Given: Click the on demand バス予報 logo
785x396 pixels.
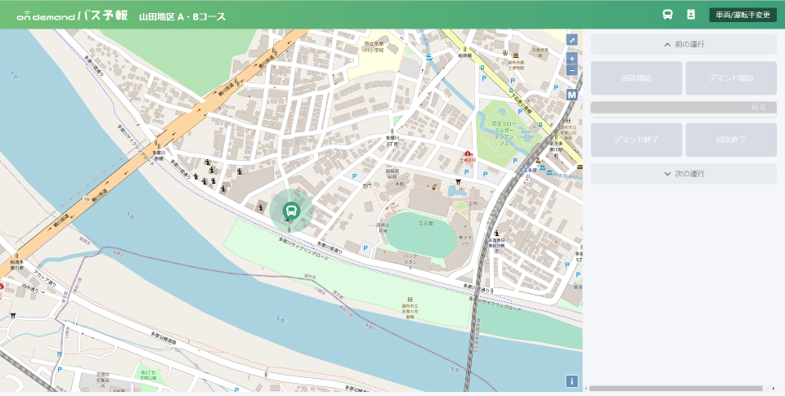Looking at the screenshot, I should (x=73, y=16).
